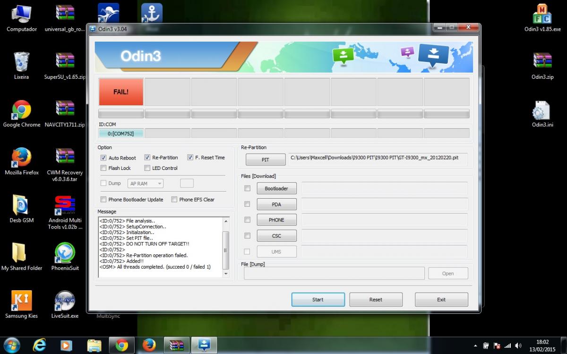Open Firefox from the taskbar
The height and width of the screenshot is (354, 567).
pos(149,346)
